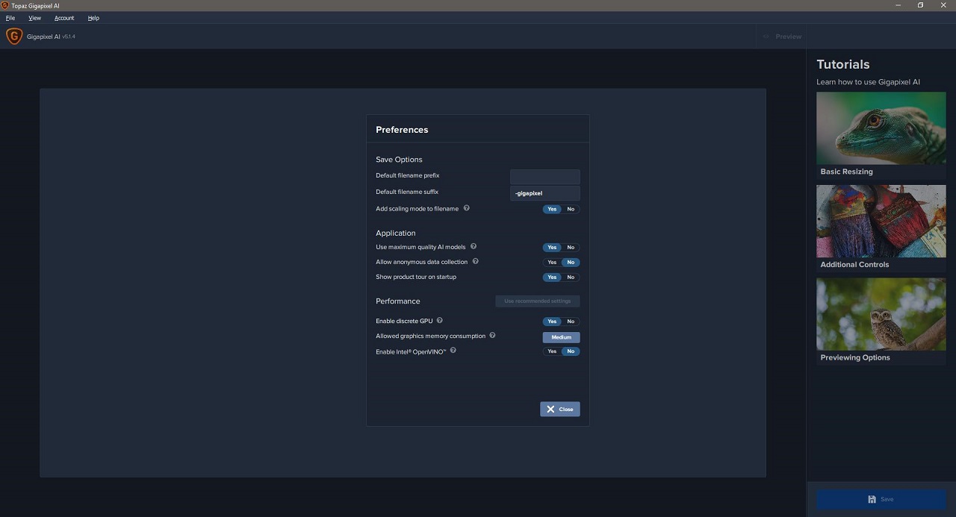Turn on Intel OpenVINO by selecting Yes
This screenshot has width=956, height=517.
[552, 351]
